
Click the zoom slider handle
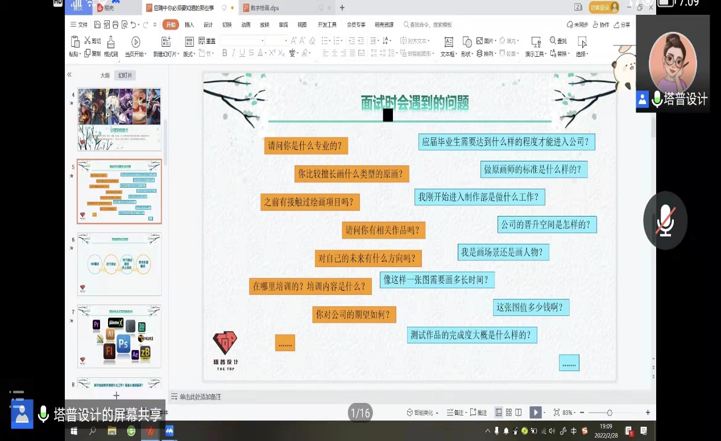(610, 413)
